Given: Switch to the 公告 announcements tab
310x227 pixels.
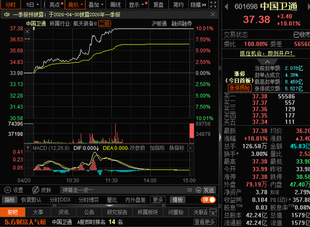Looking at the screenshot, I should tap(89, 212).
